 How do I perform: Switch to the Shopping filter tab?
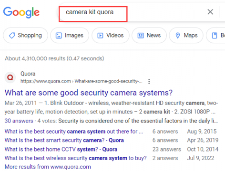pos(25,35)
